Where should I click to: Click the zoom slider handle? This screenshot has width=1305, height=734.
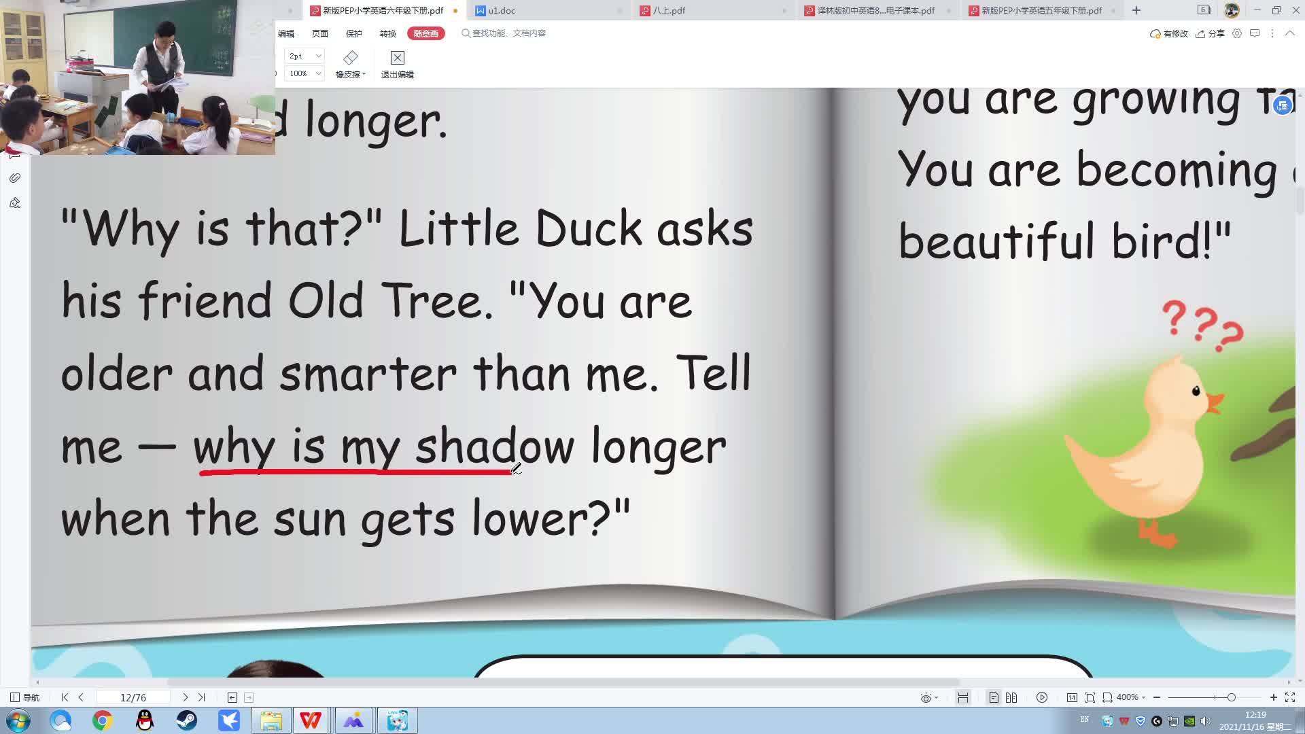pyautogui.click(x=1231, y=697)
